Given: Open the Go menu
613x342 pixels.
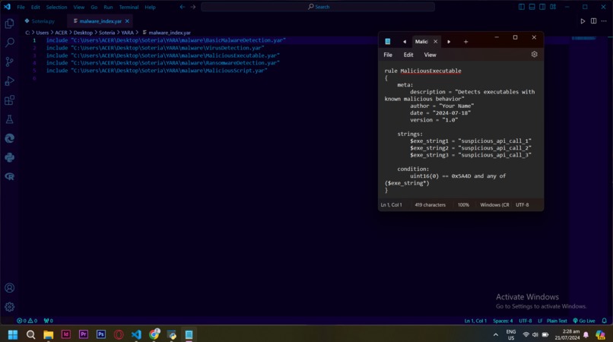Looking at the screenshot, I should 94,7.
